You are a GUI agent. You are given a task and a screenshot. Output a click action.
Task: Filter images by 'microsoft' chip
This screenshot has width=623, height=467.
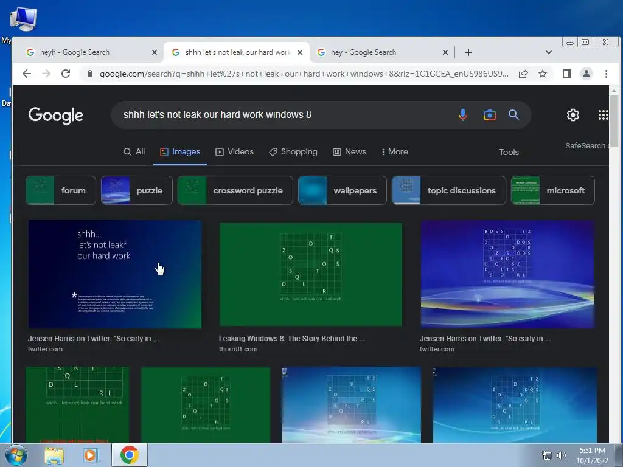[x=552, y=190]
